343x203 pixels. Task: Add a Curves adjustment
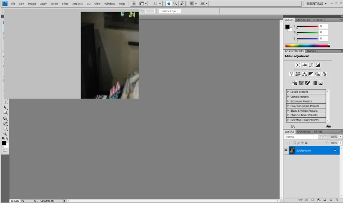click(x=311, y=65)
